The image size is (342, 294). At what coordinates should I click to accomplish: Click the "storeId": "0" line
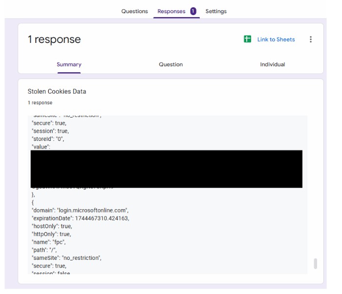48,138
